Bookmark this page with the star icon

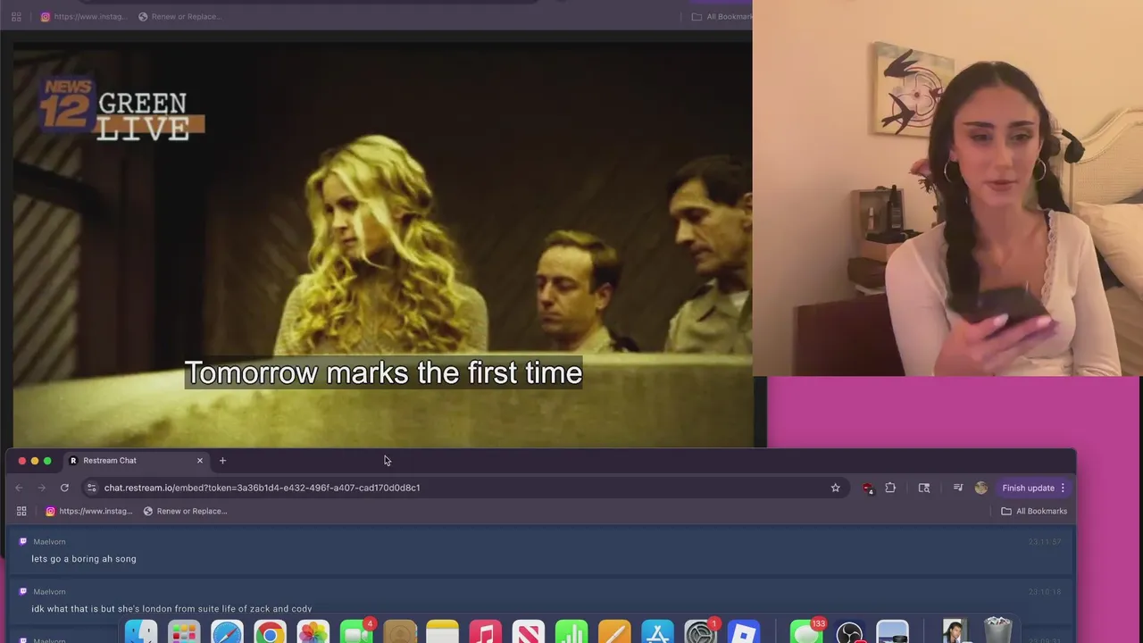[836, 488]
